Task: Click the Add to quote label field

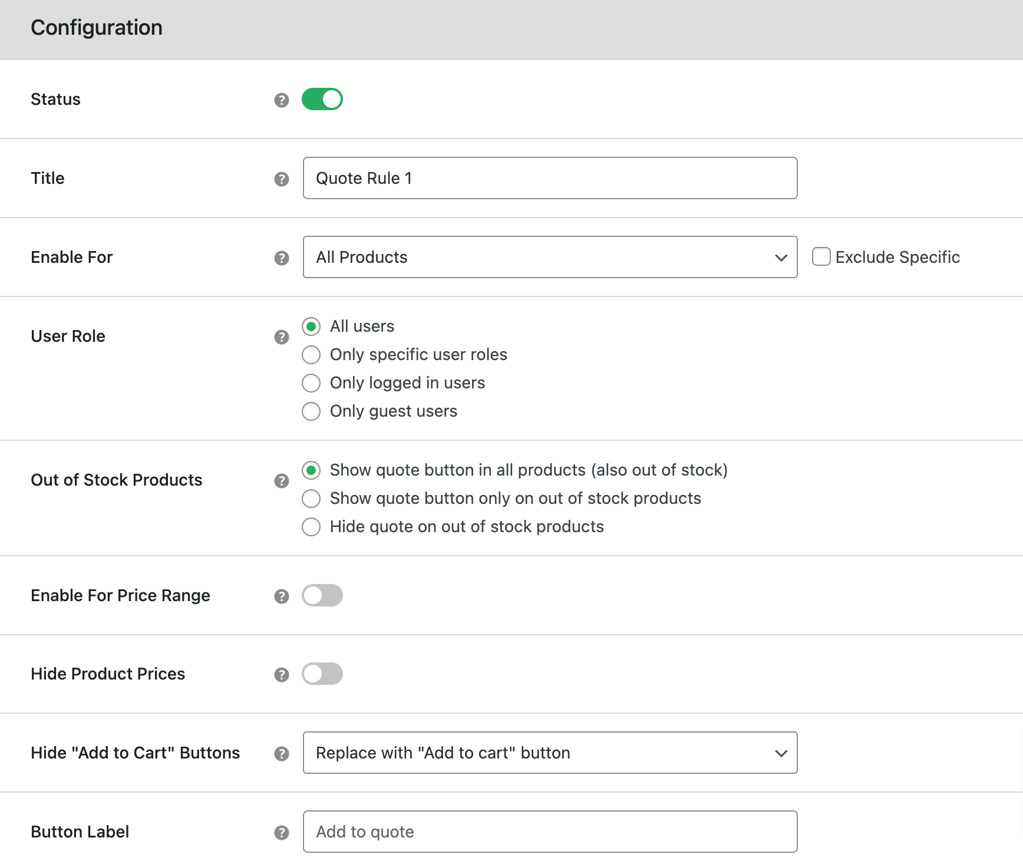Action: click(x=549, y=832)
